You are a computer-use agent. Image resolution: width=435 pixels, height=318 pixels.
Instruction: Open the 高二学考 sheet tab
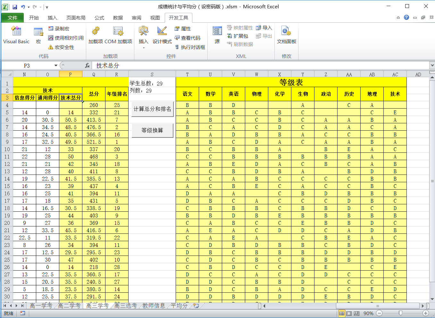pos(70,306)
